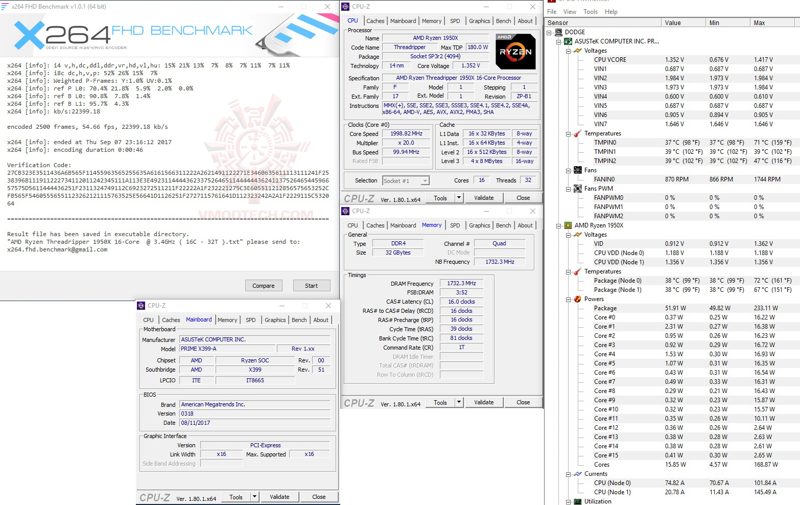Click the Voltages icon under ASUSTeK sensors
The width and height of the screenshot is (800, 505).
[x=577, y=50]
